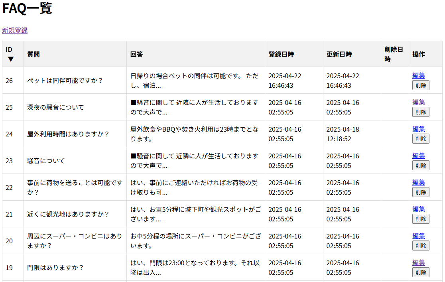This screenshot has height=282, width=445.
Task: Delete FAQ 20 with 削除 button
Action: tap(421, 245)
